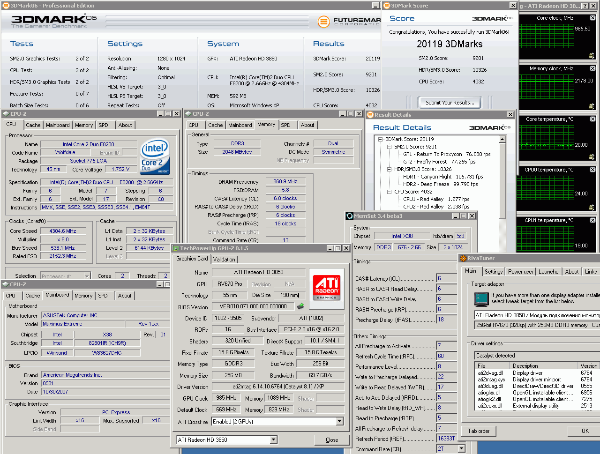Click the MemSet title bar icon
This screenshot has height=454, width=600.
tap(350, 216)
